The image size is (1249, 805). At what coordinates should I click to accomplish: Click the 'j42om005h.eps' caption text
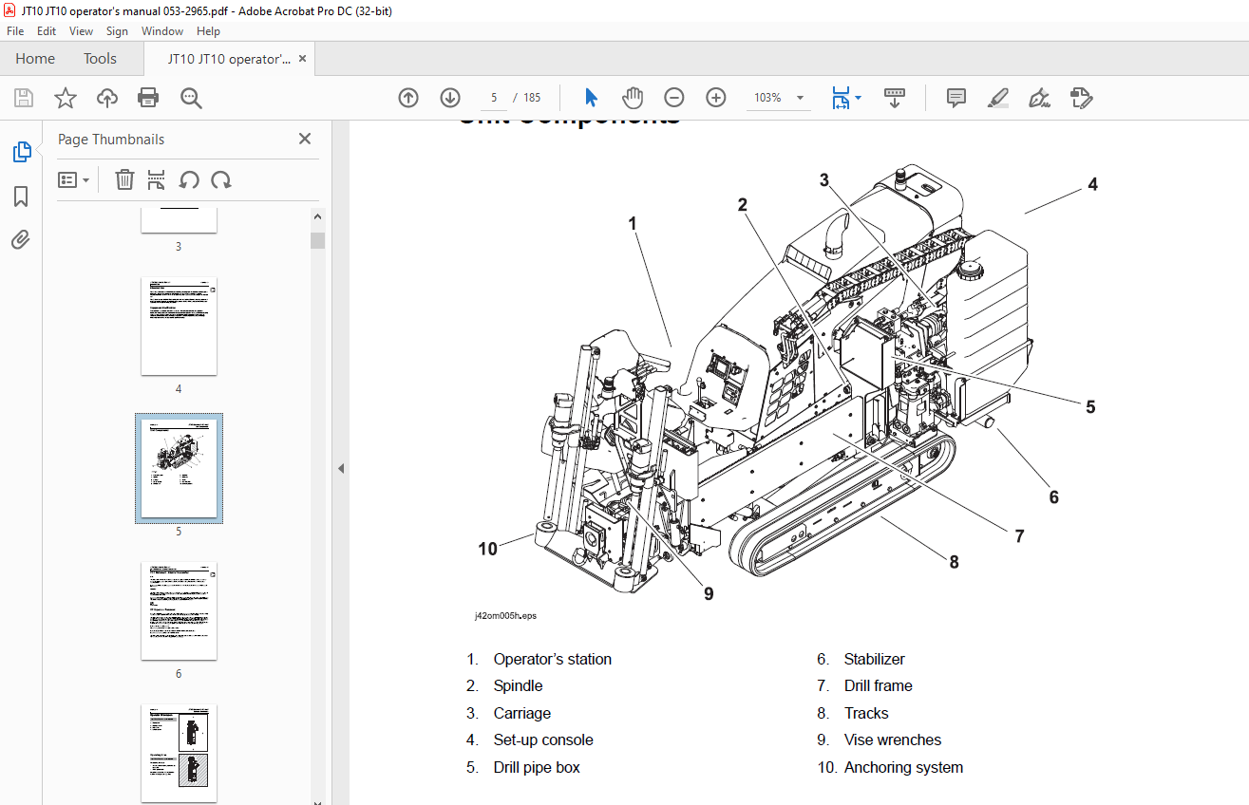click(505, 615)
